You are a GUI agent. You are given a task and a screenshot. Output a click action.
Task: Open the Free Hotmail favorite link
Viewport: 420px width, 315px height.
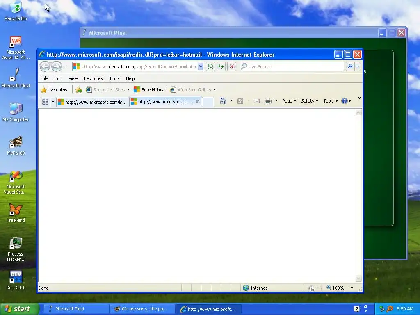[150, 90]
